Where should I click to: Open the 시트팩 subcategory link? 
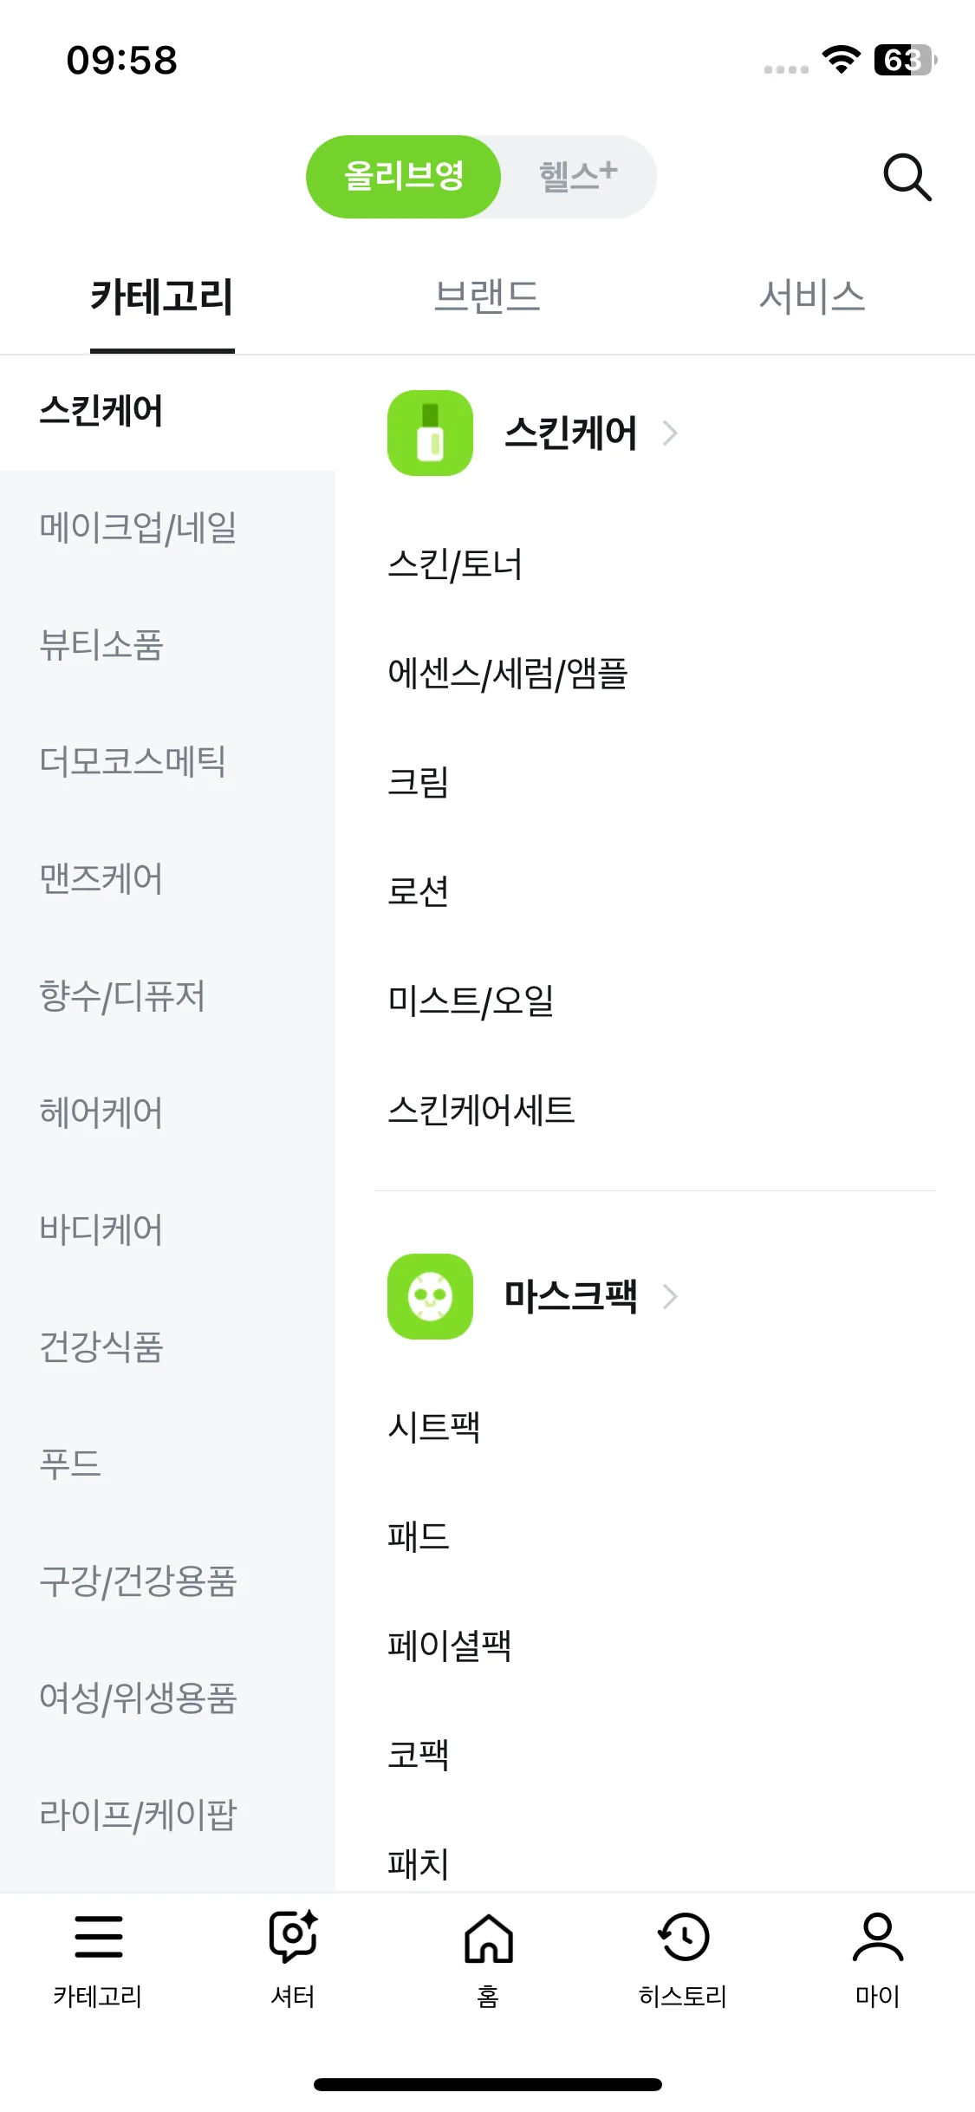(x=433, y=1426)
